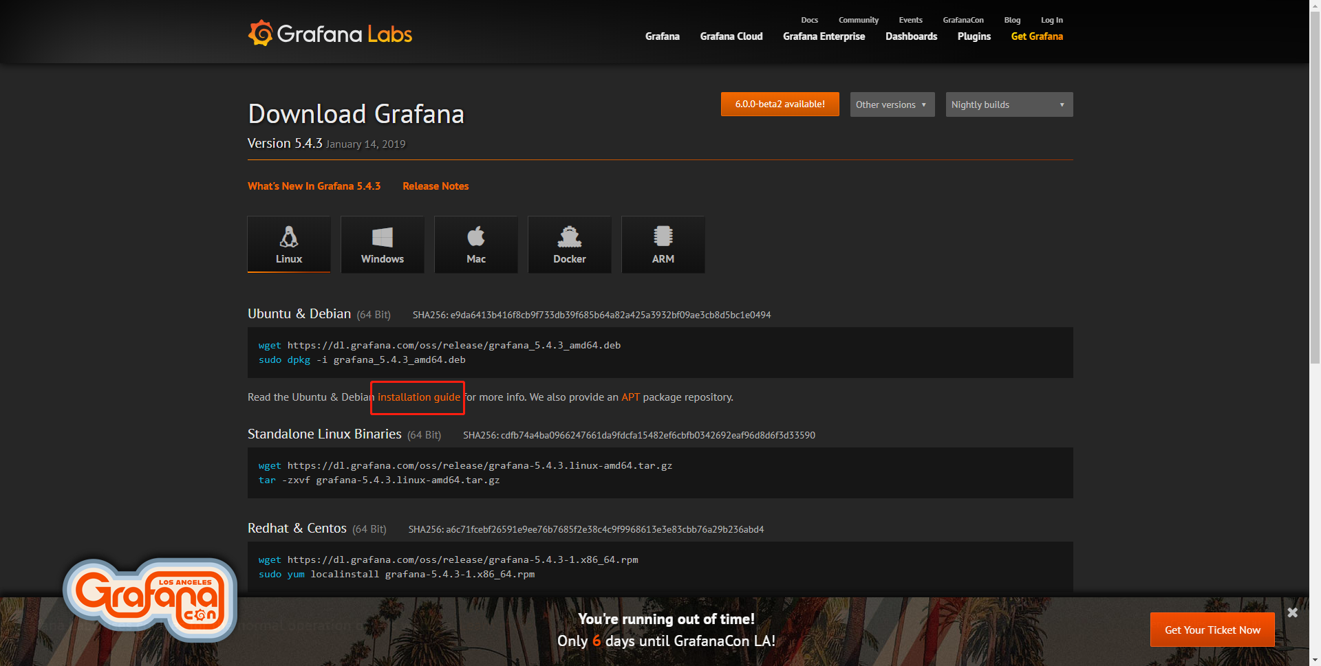Click the GrafanaCon Los Angeles logo
Viewport: 1321px width, 666px height.
150,600
